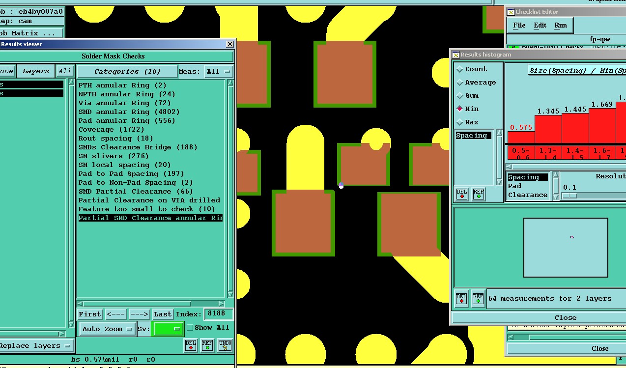
Task: Select the Average radio option
Action: [x=476, y=83]
